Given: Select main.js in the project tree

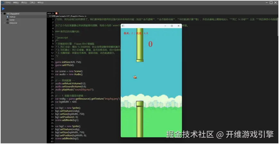Looking at the screenshot, I should coord(12,17).
